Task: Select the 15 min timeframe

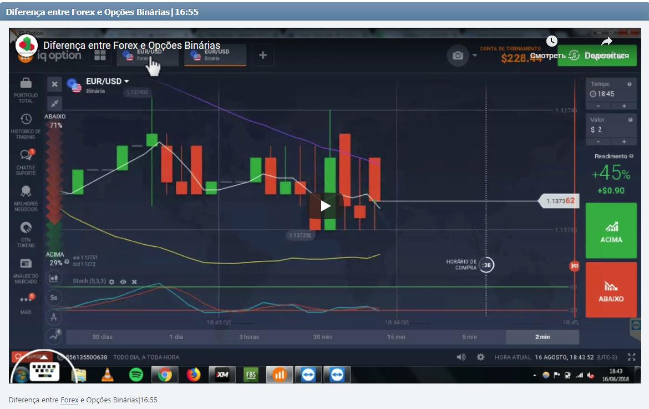Action: (397, 337)
